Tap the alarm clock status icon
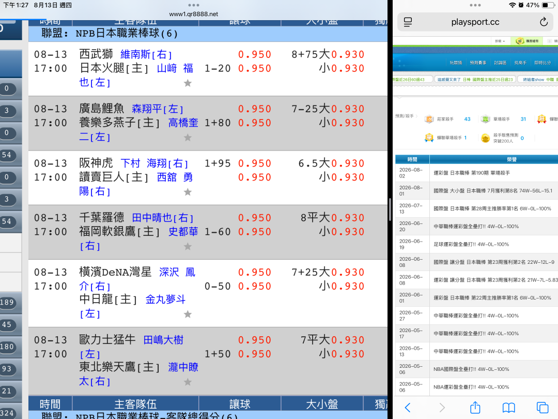The height and width of the screenshot is (419, 558). coord(521,5)
